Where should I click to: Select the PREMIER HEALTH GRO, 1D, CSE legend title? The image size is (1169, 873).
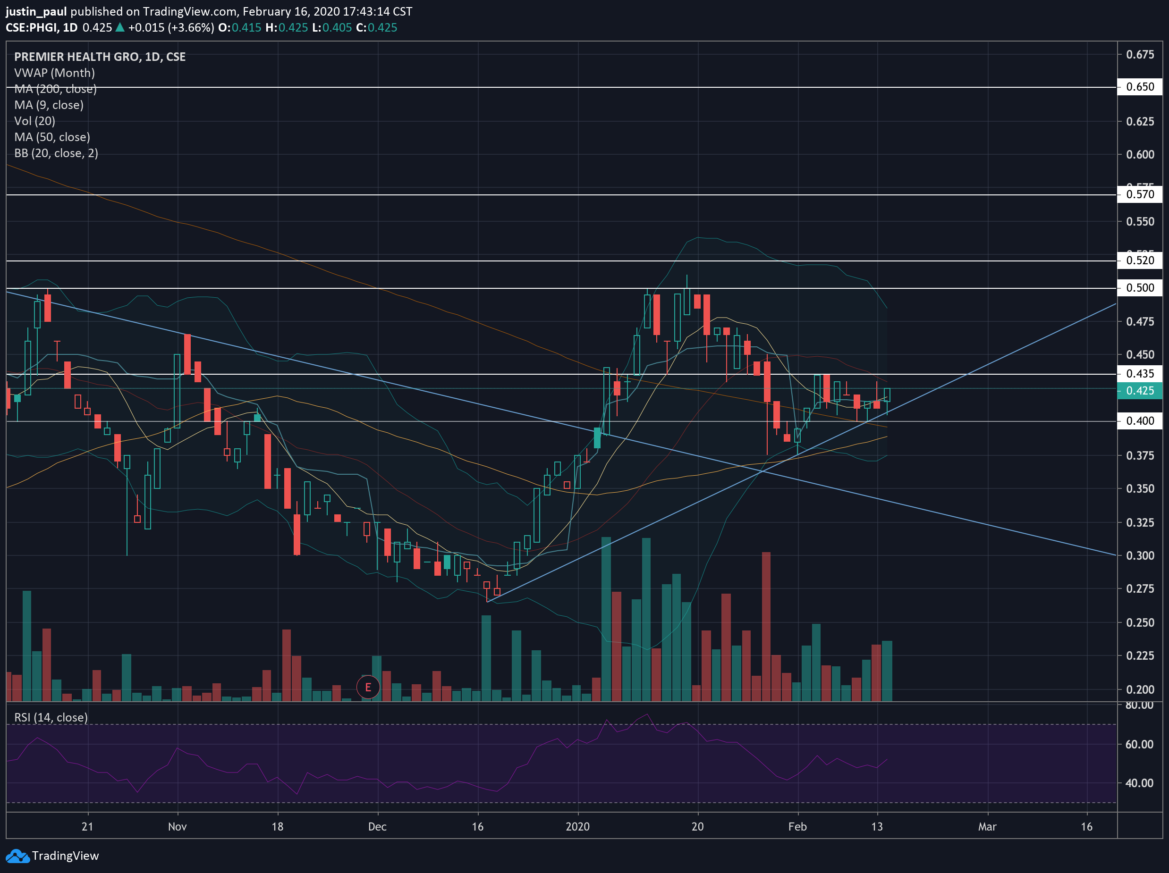[x=100, y=57]
